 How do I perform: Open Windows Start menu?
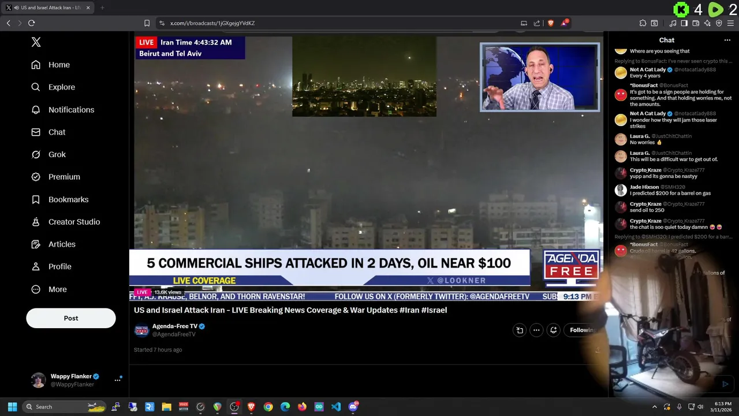click(x=12, y=407)
